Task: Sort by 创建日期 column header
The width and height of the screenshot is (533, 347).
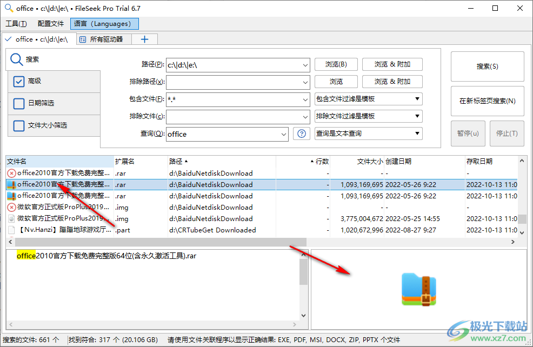Action: [x=424, y=162]
